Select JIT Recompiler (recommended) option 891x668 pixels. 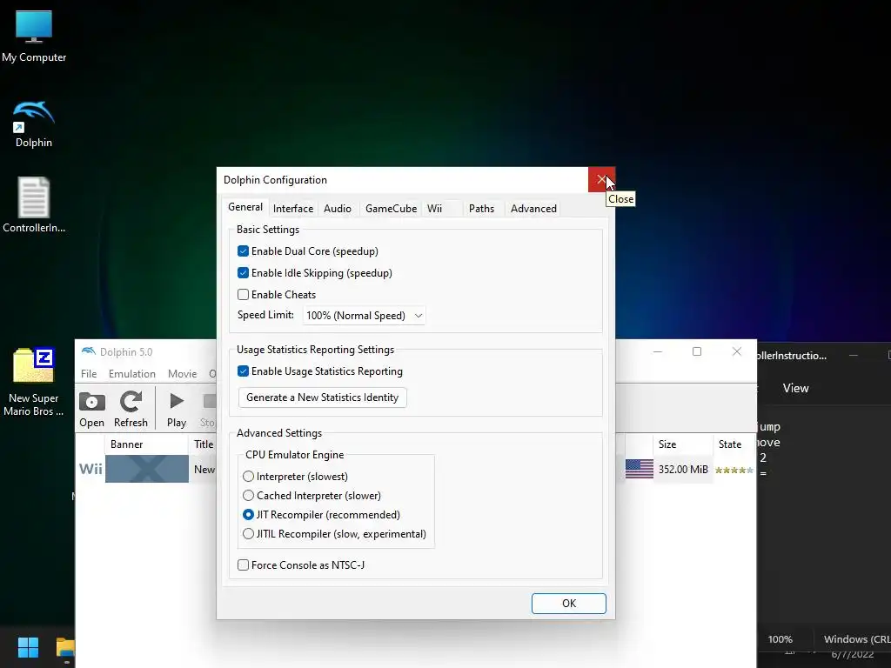248,515
